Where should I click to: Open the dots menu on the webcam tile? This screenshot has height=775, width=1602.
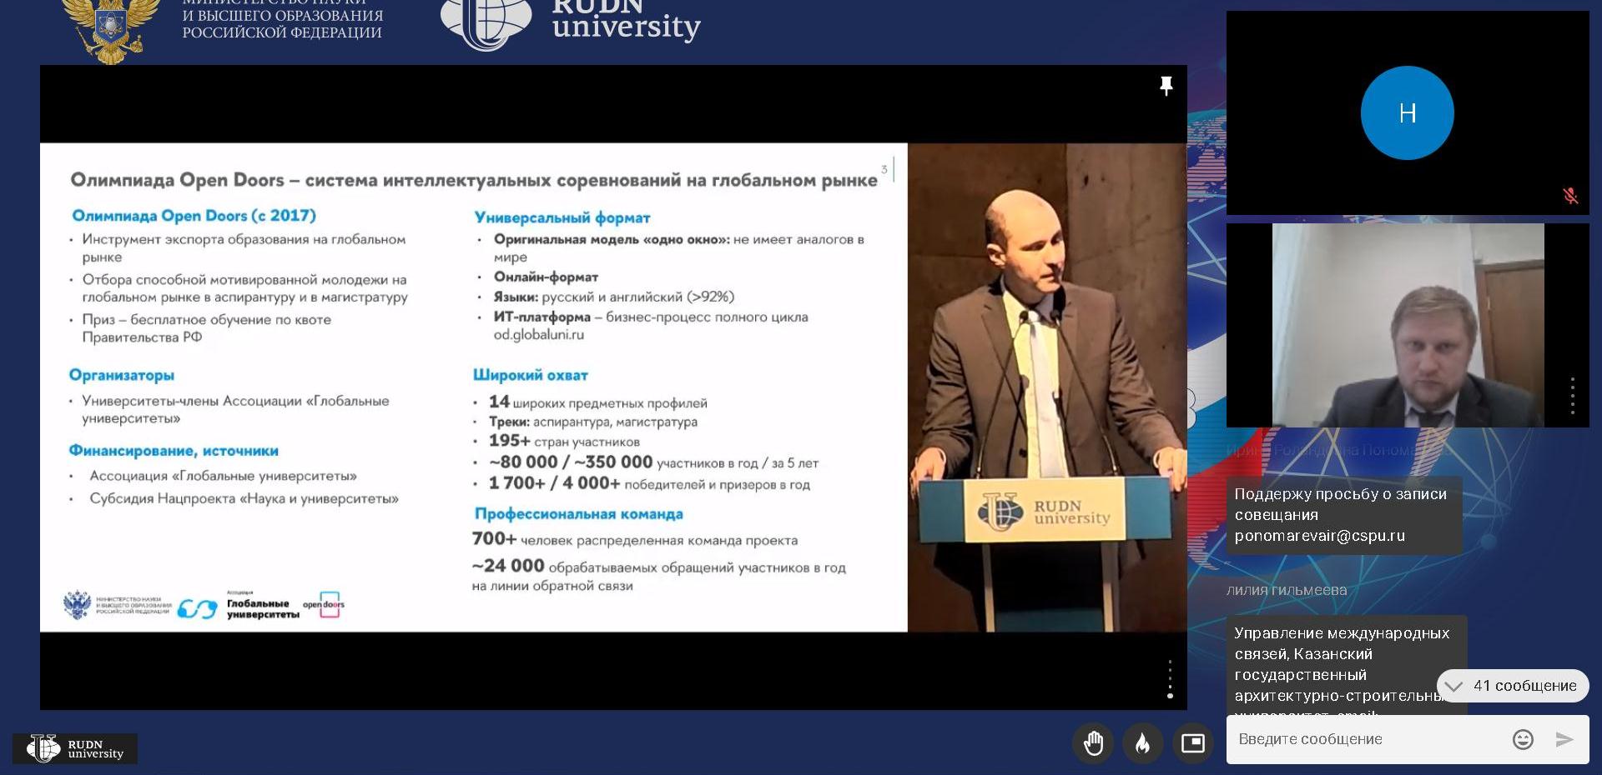(1572, 396)
